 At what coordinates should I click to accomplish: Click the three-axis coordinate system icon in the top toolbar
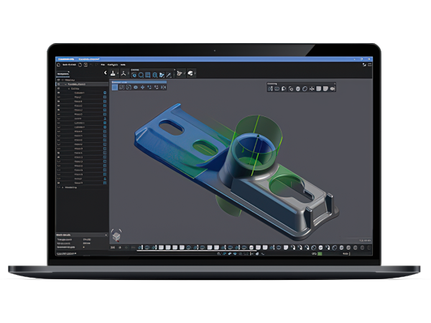click(124, 73)
